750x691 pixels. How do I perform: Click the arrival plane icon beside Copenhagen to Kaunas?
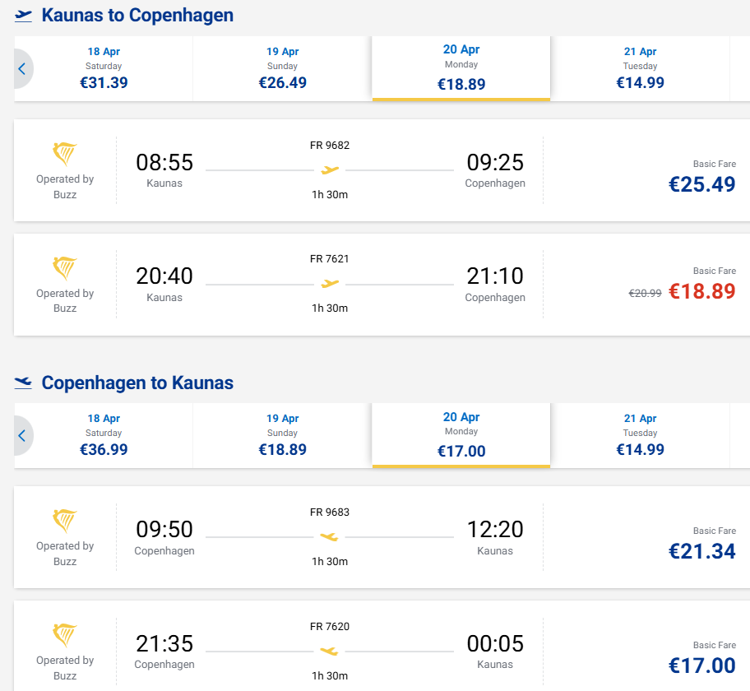point(24,383)
